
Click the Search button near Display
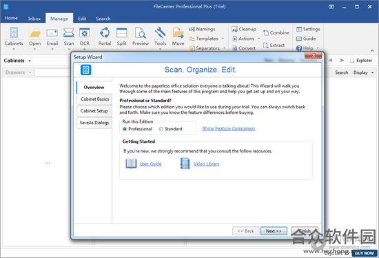point(341,72)
